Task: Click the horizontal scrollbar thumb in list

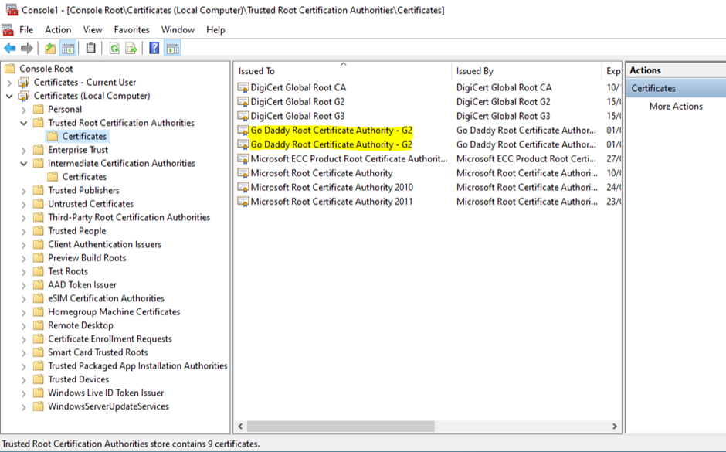Action: pos(341,426)
